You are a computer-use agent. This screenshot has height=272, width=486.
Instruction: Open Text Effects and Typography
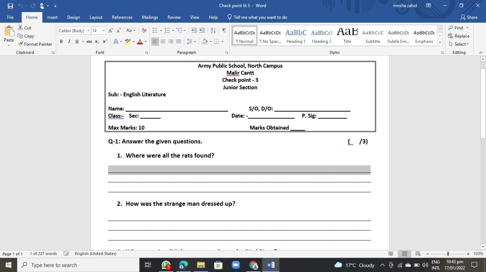[116, 42]
